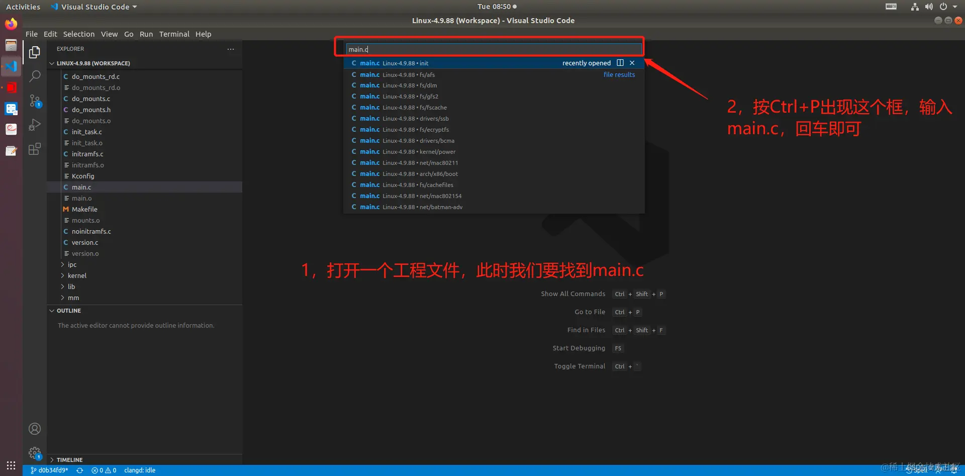Image resolution: width=965 pixels, height=476 pixels.
Task: Open the Edit menu
Action: click(50, 34)
